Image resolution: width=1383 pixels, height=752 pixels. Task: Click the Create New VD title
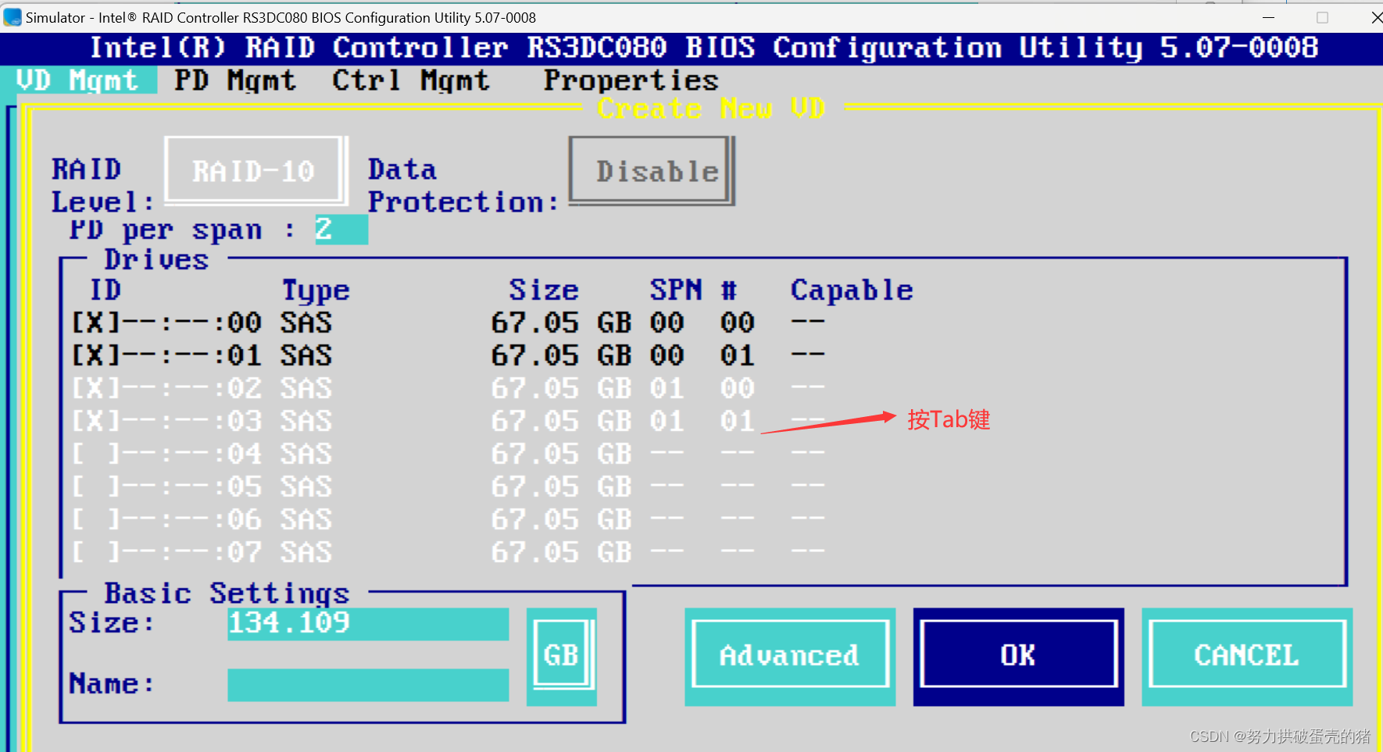(711, 108)
